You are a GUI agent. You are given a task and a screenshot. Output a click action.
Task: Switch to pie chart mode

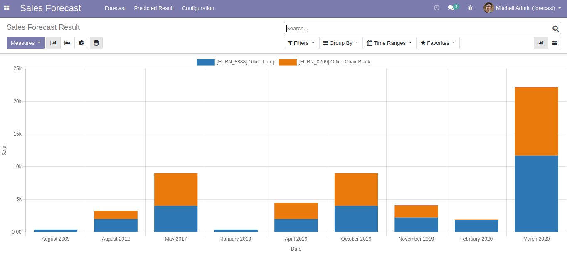pos(81,43)
